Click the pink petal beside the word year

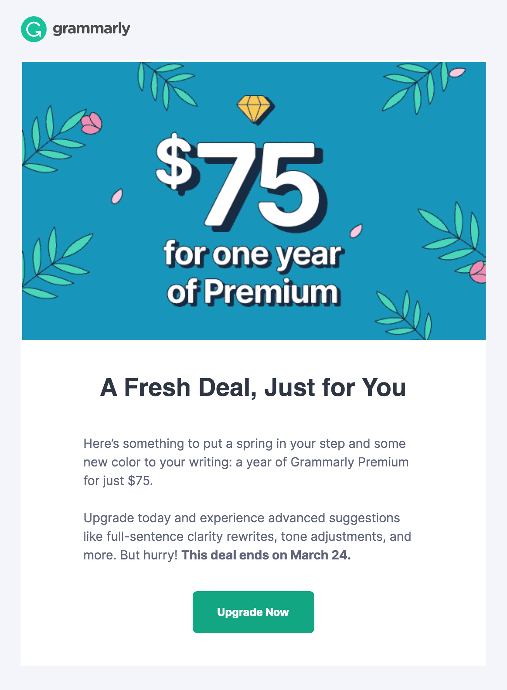356,231
